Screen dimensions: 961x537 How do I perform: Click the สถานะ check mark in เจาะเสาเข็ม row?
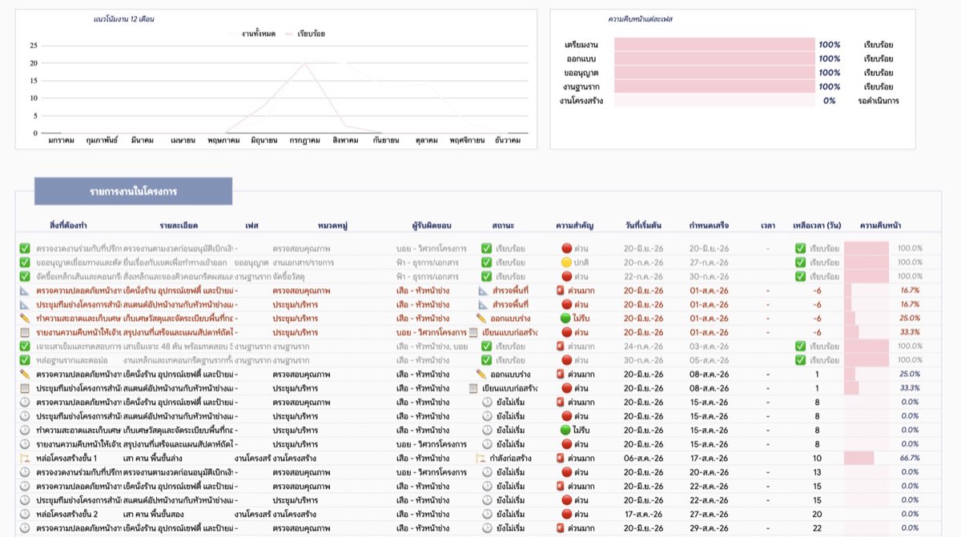[x=486, y=347]
